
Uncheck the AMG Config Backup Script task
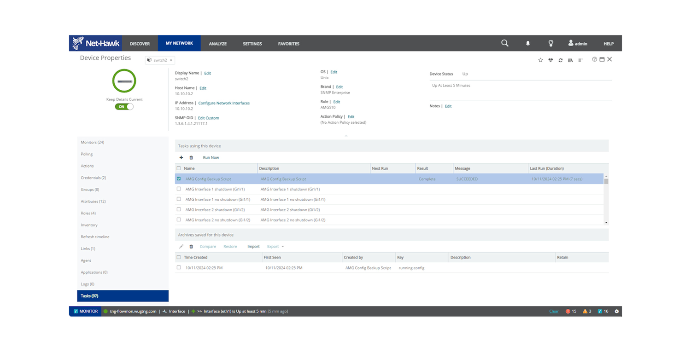click(x=179, y=179)
